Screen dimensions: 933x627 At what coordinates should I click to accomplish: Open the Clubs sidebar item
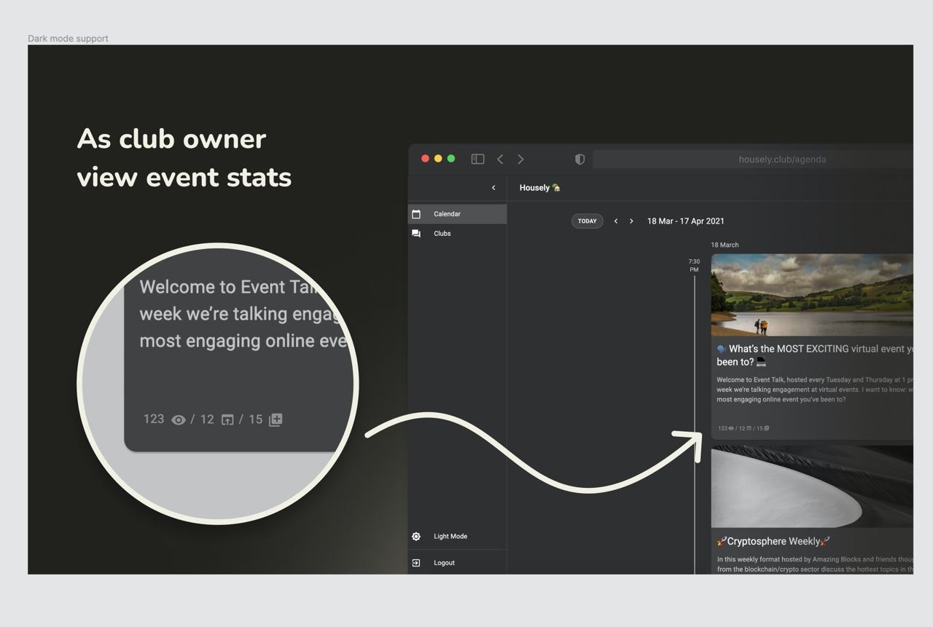pyautogui.click(x=457, y=234)
